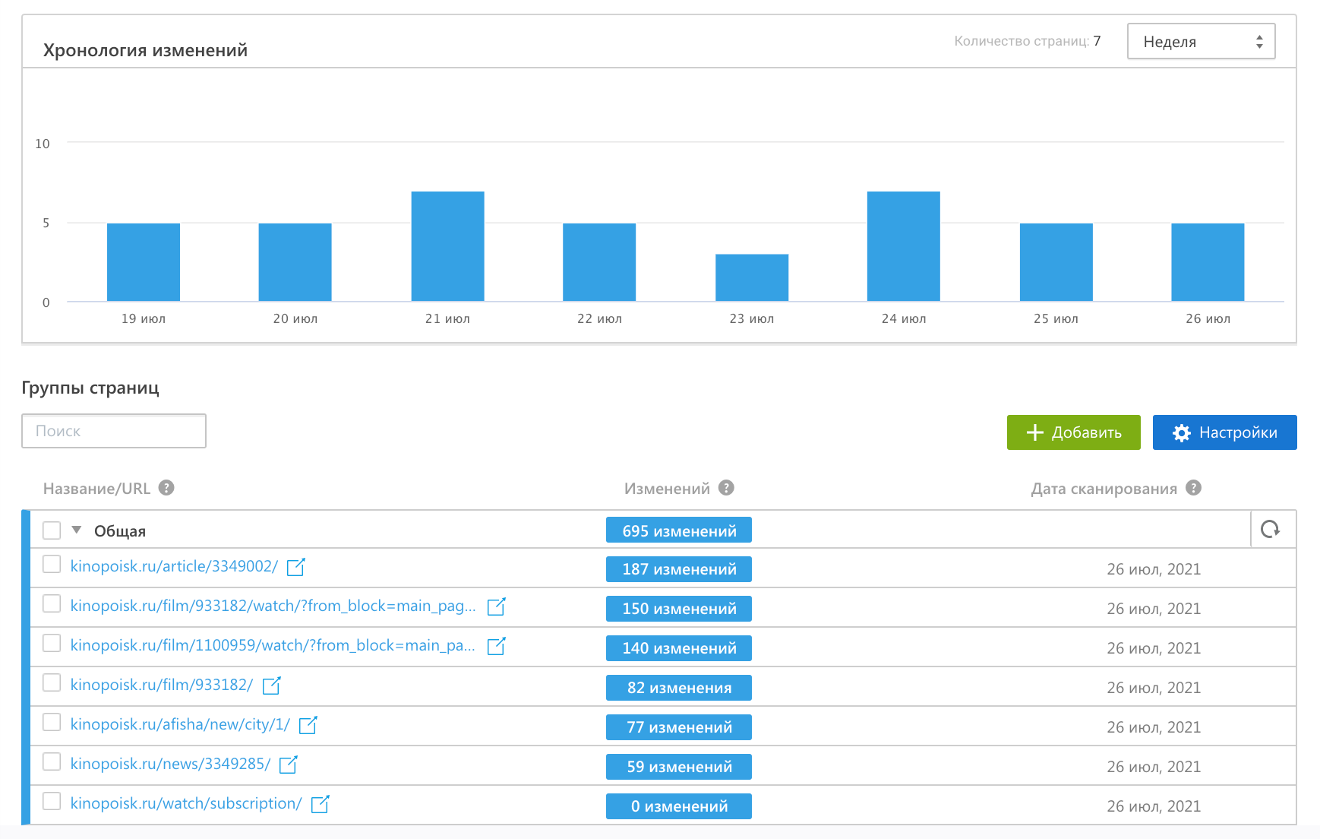Check the afisha/new/city/1/ row checkbox
The width and height of the screenshot is (1320, 839).
coord(52,722)
